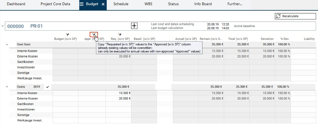Toggle the checkmark next to Costs 2019

pyautogui.click(x=47, y=87)
